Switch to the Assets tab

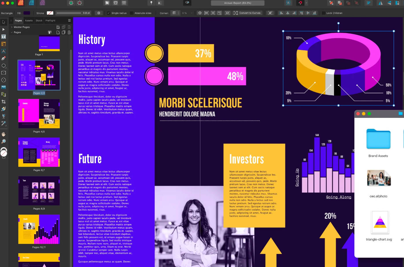[x=29, y=20]
